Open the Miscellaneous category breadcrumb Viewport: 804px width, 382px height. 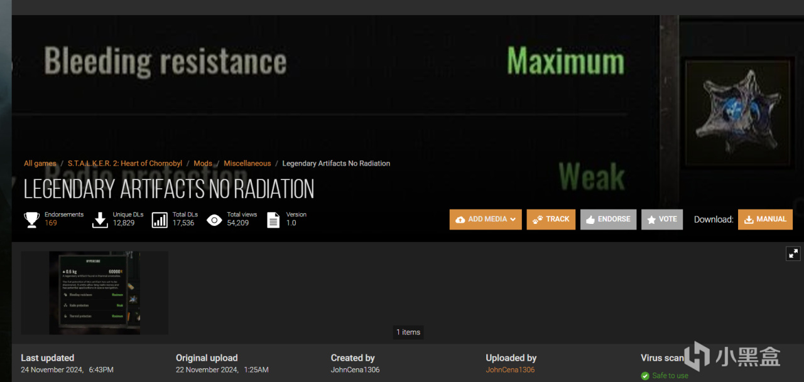(x=247, y=163)
